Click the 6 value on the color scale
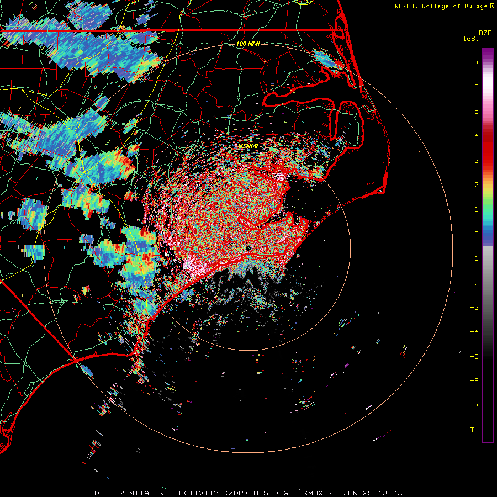The height and width of the screenshot is (497, 497). (477, 87)
